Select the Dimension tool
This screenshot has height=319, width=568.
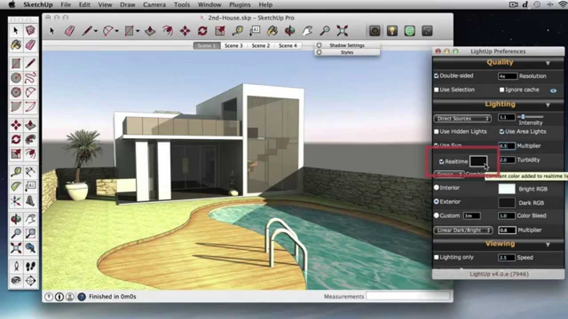[x=30, y=171]
